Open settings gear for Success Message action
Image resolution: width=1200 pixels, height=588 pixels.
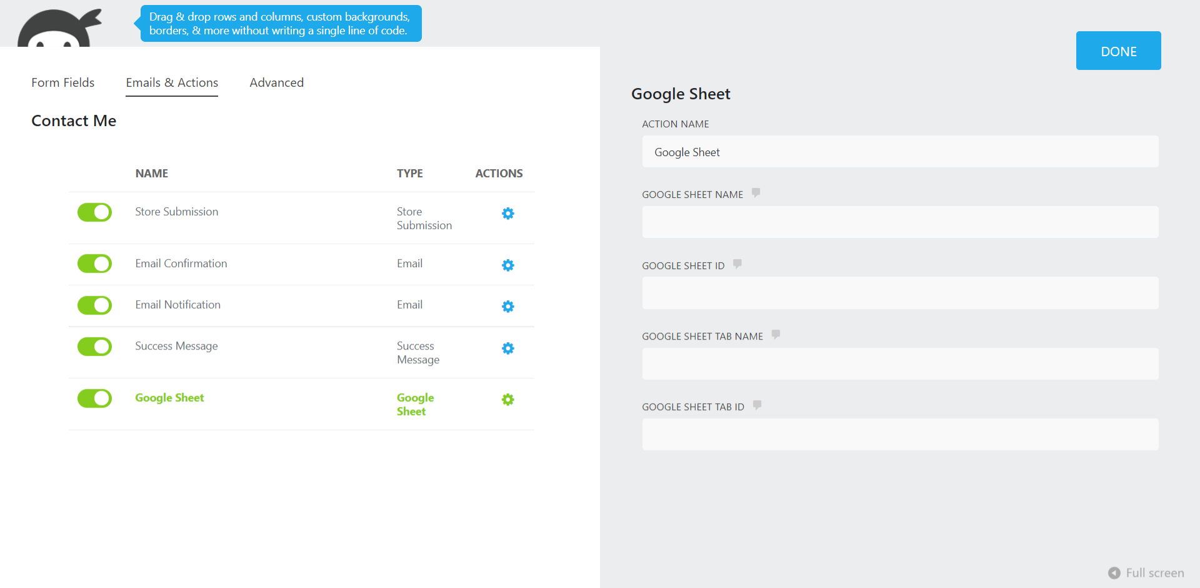[x=508, y=348]
